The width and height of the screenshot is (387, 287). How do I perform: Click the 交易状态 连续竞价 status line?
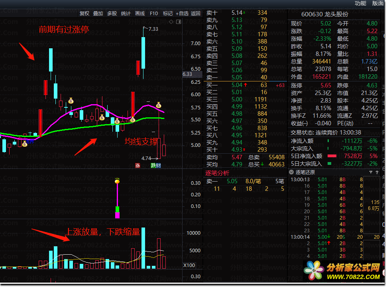click(326, 133)
